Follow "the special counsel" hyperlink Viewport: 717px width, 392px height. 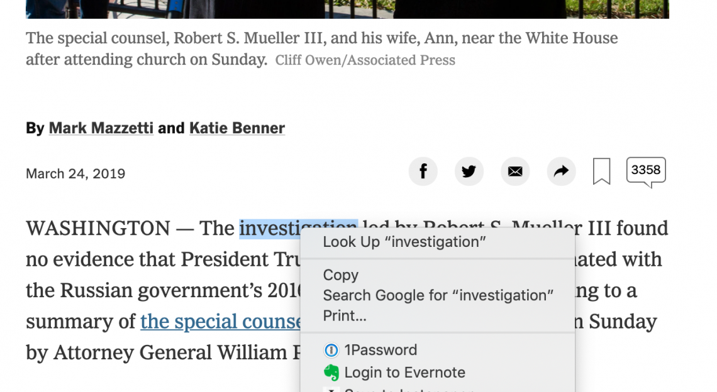pyautogui.click(x=220, y=322)
